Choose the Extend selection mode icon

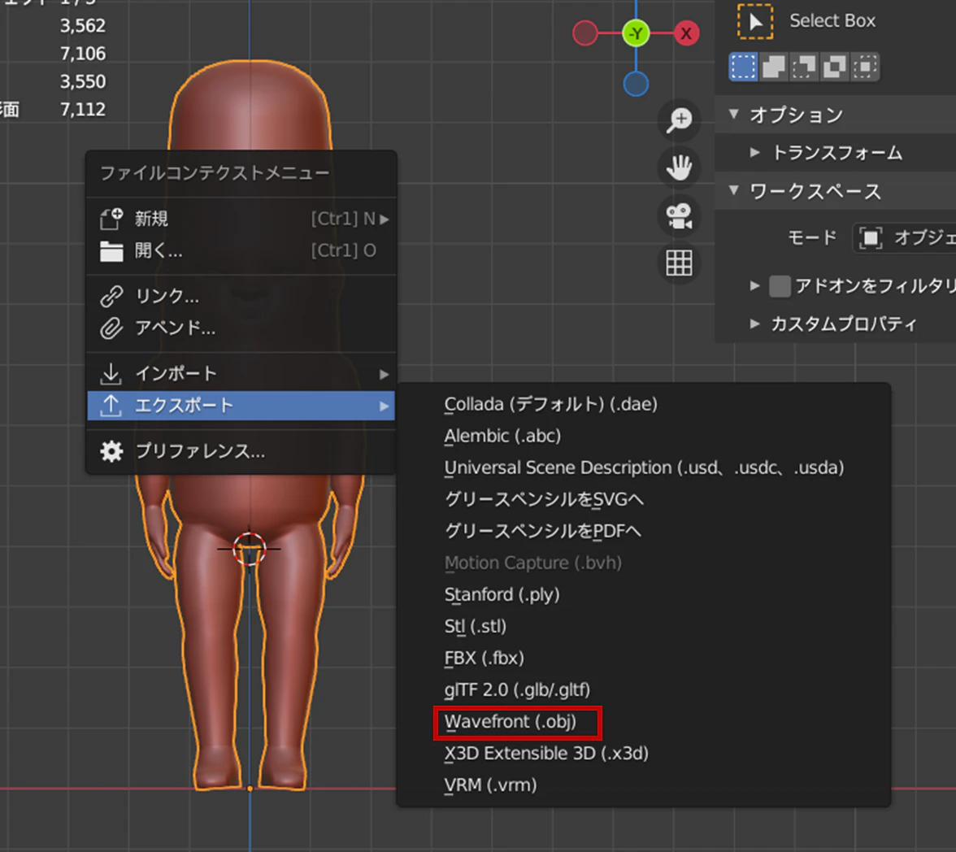774,67
